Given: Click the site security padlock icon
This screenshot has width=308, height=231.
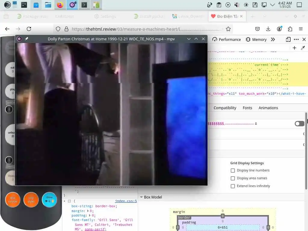Looking at the screenshot, I should (66, 29).
